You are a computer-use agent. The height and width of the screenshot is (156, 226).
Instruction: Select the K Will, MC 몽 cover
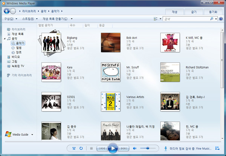point(170,43)
